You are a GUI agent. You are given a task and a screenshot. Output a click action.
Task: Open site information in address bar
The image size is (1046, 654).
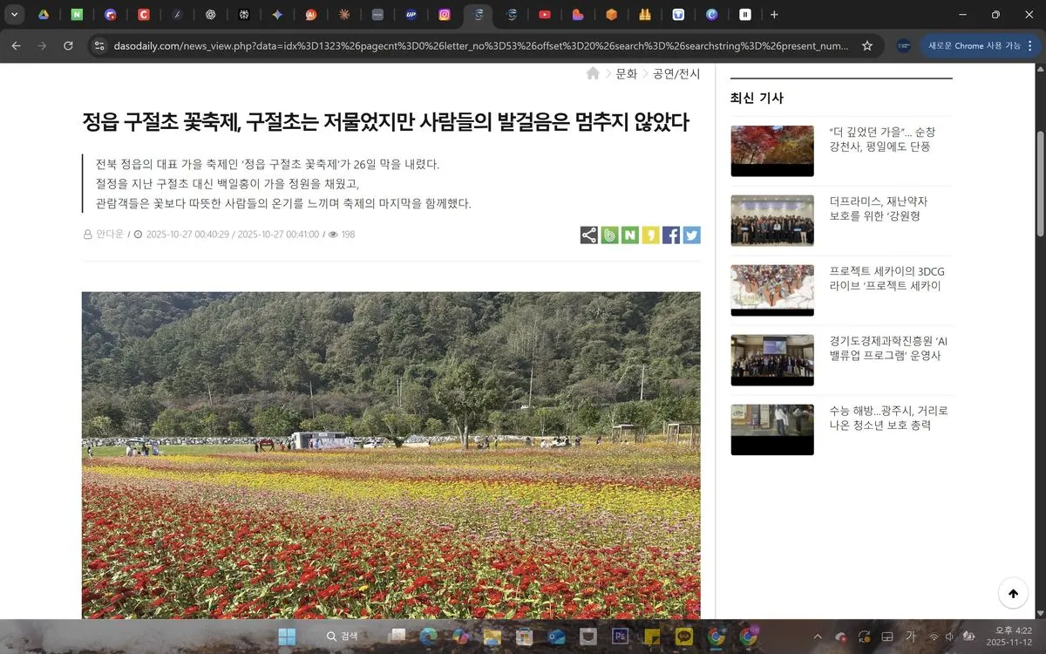pos(98,45)
